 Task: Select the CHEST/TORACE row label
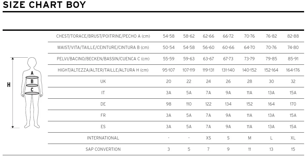pos(103,36)
